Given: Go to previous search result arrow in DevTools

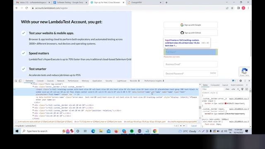Looking at the screenshot, I should [181, 126].
